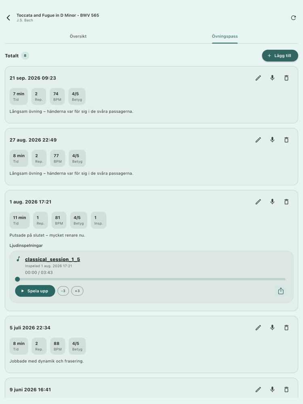The image size is (303, 404).
Task: Delete the 21 sep. 2026 session
Action: 286,78
